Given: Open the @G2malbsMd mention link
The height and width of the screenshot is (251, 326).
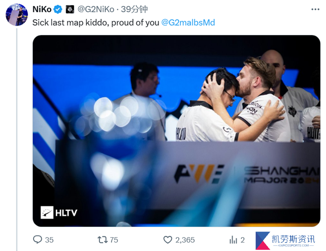Looking at the screenshot, I should click(188, 22).
